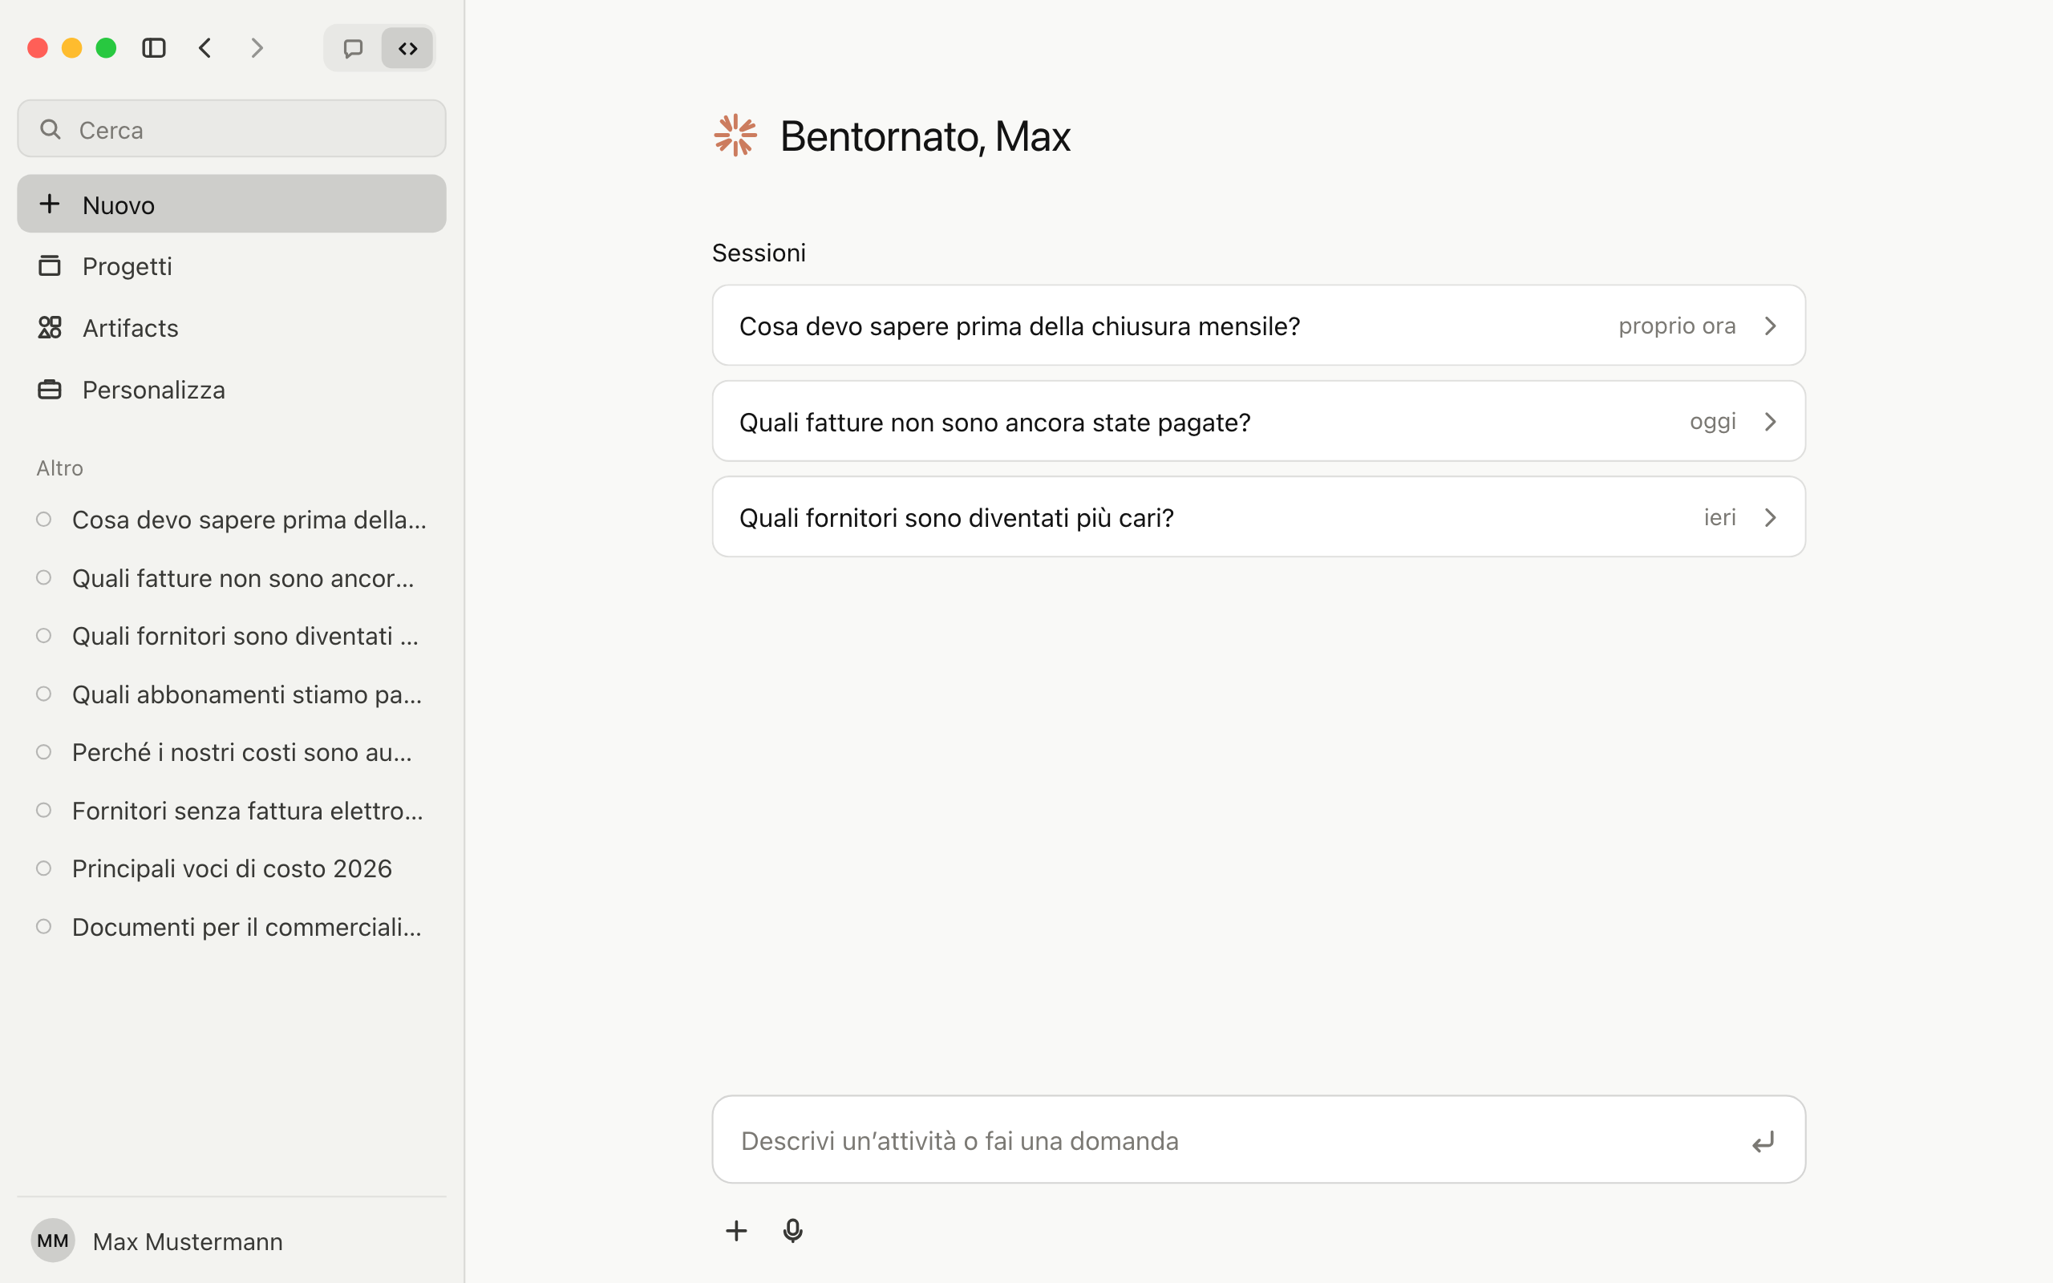Viewport: 2053px width, 1283px height.
Task: Click the starburst logo beside Bentornato
Action: (735, 135)
